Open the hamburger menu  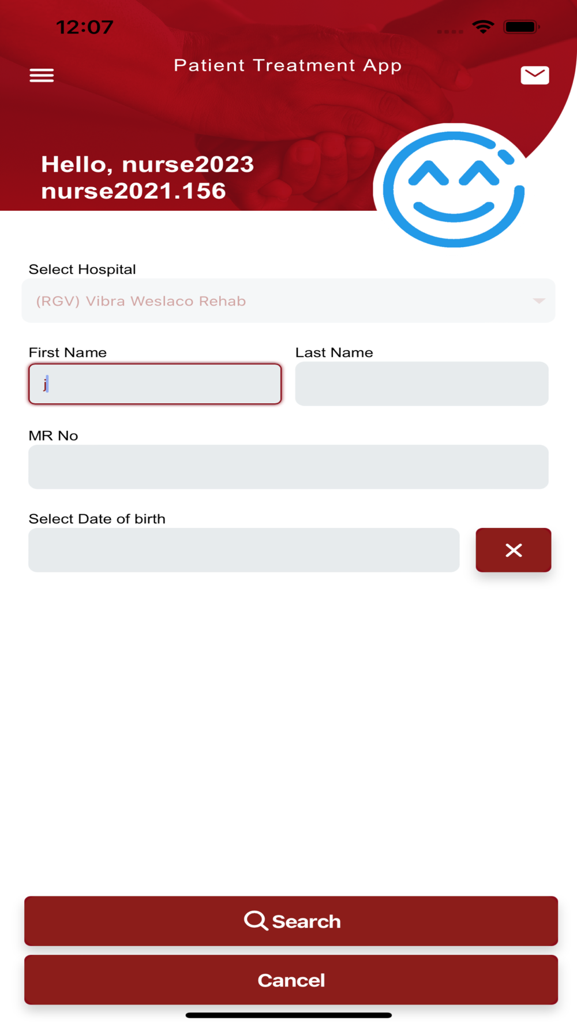pos(42,75)
